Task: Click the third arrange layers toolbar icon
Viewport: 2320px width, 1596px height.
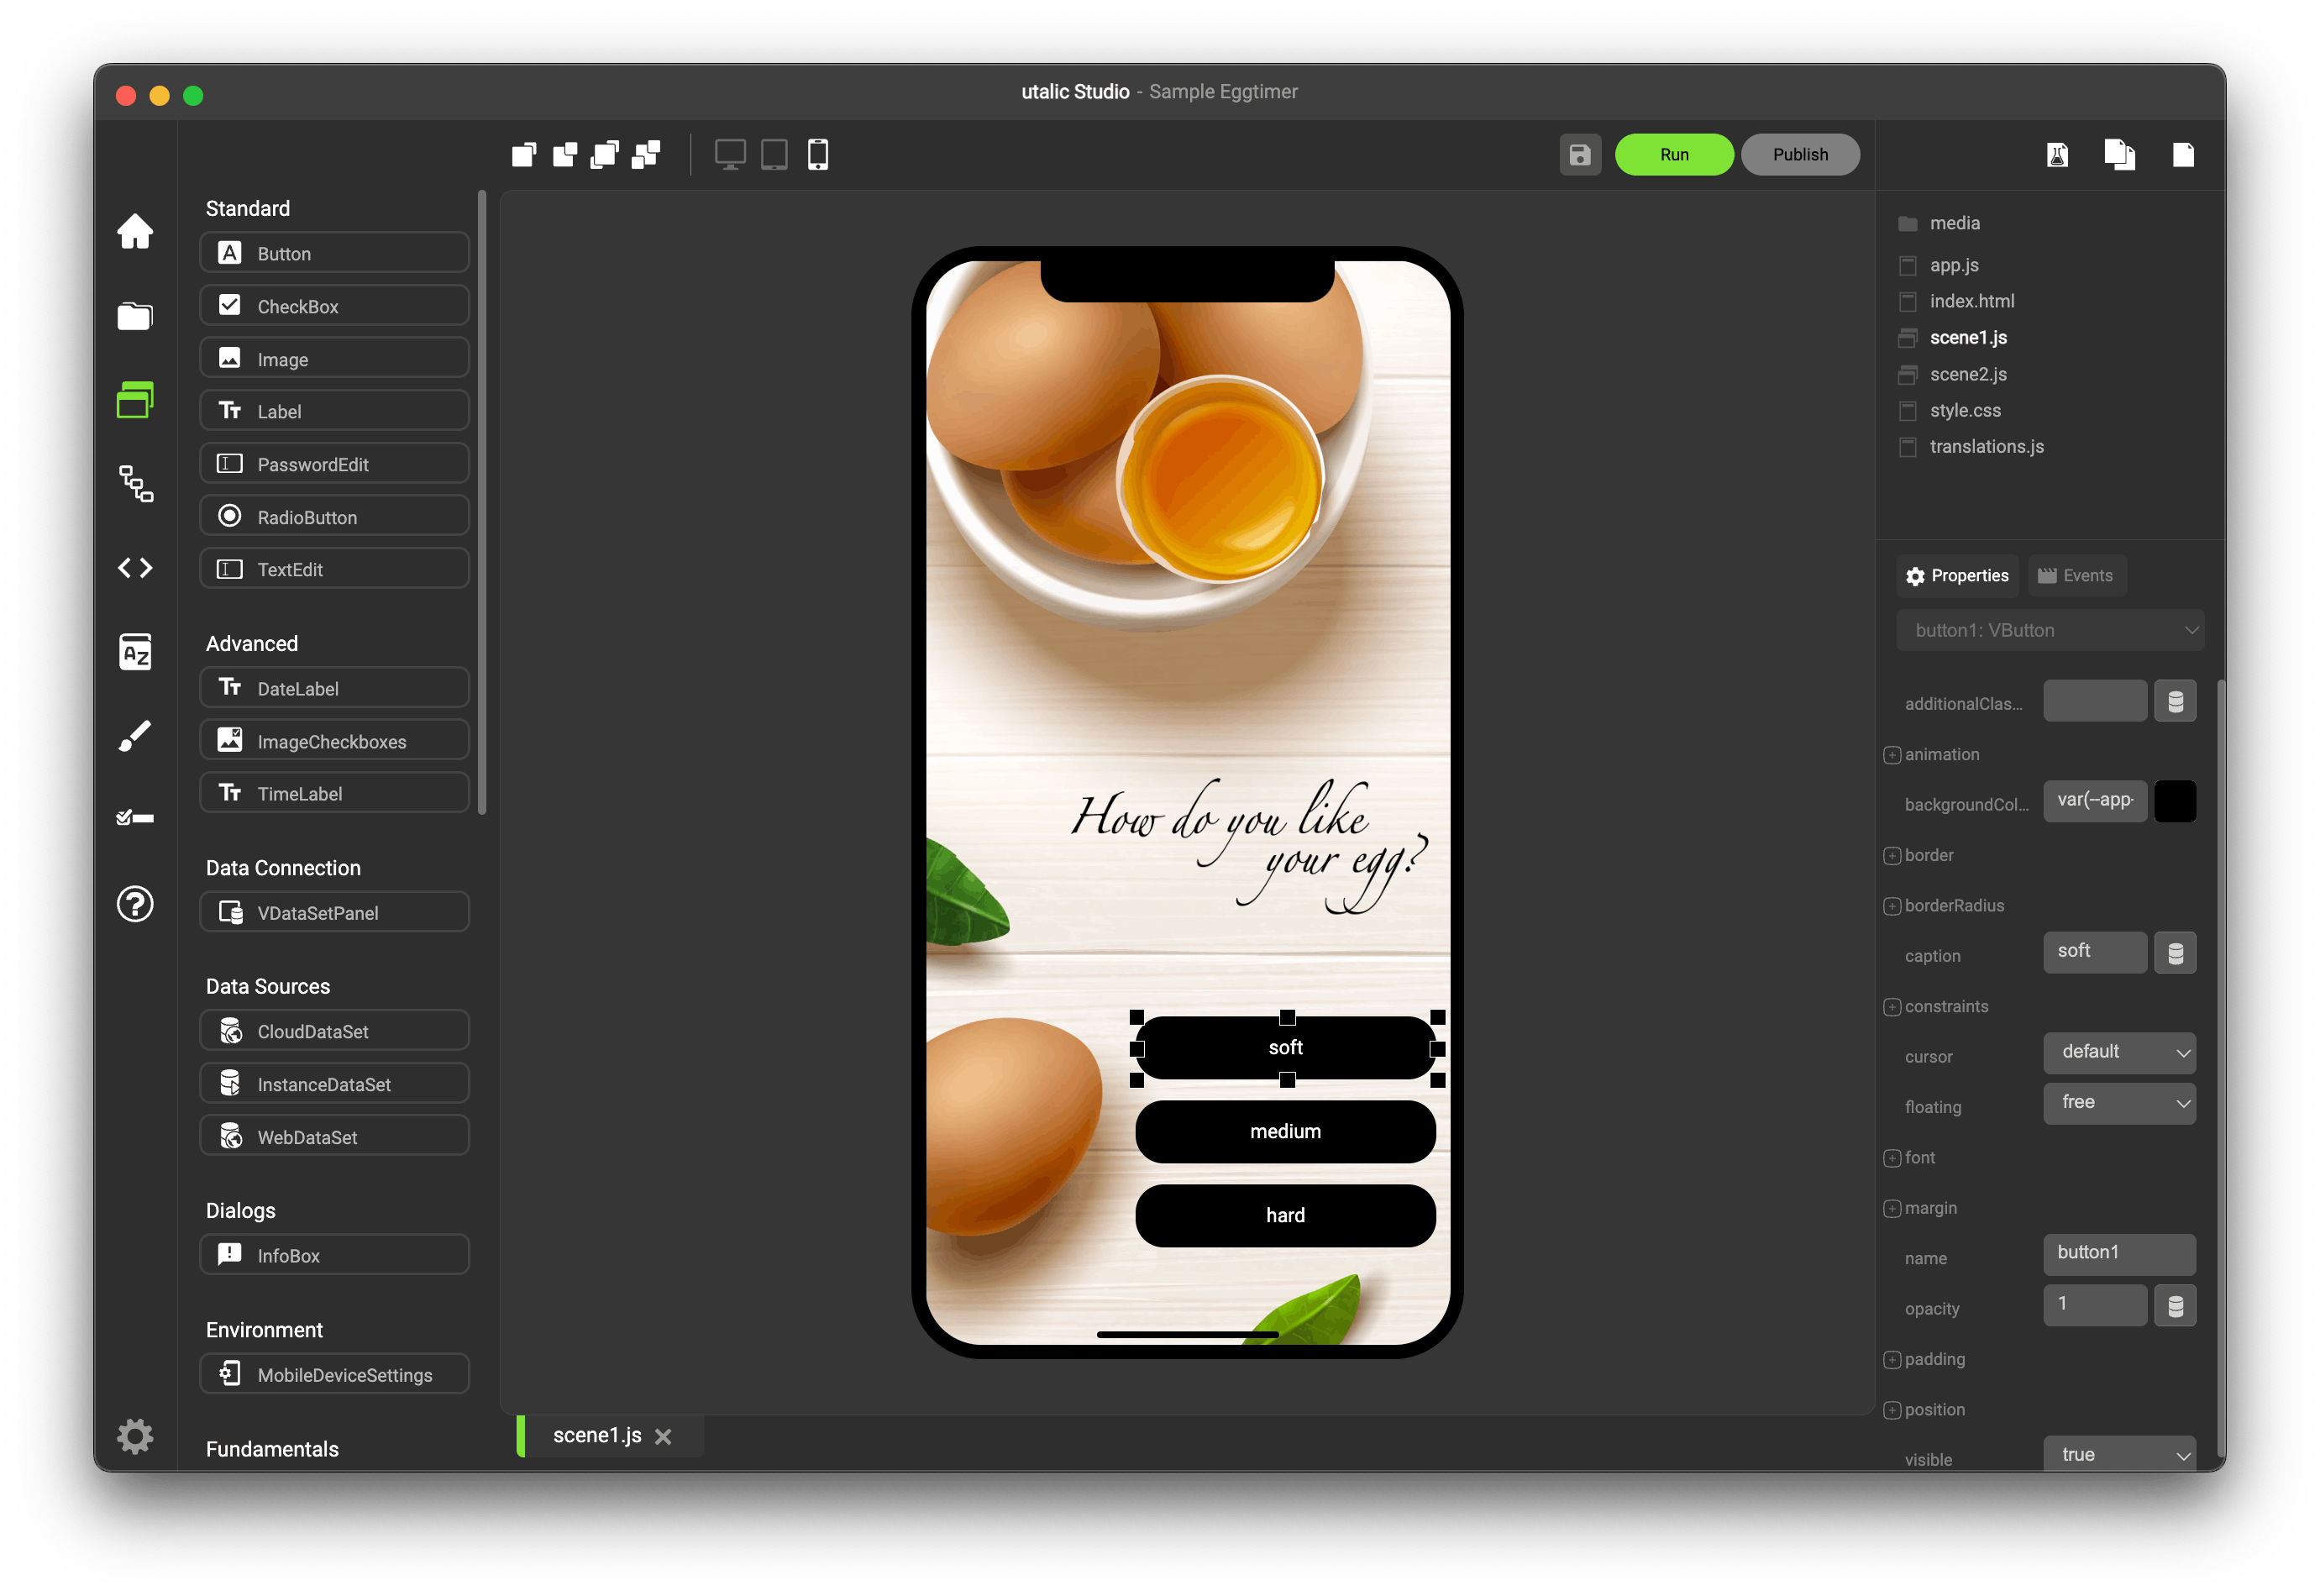Action: 605,154
